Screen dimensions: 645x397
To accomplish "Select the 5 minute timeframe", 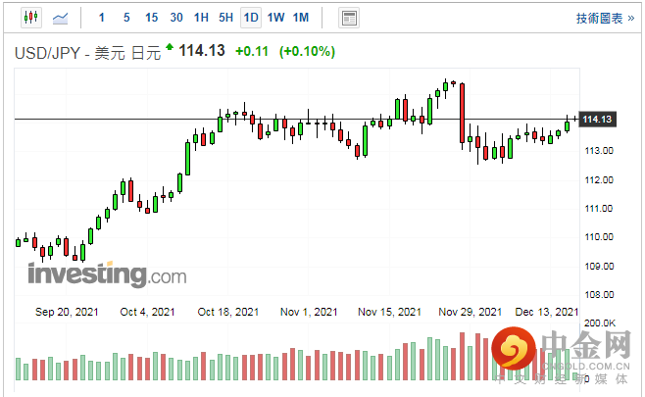I will pos(126,18).
